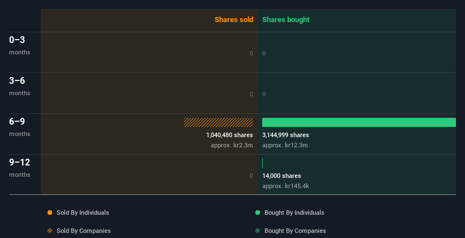Click the 1,040,480 shares value
465x238 pixels.
pos(229,135)
